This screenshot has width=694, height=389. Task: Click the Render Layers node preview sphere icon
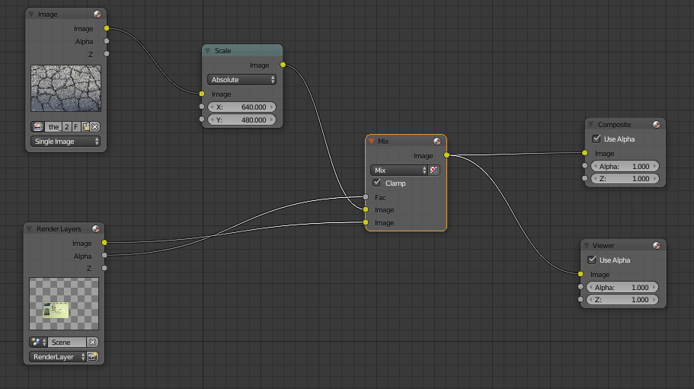point(95,228)
